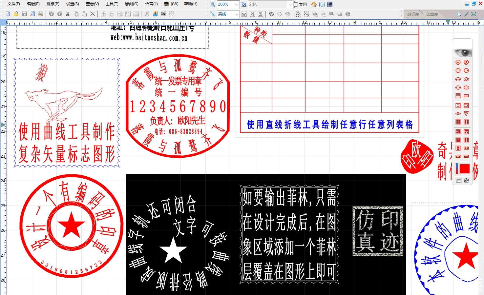Click the disc icon after the camera
484x295 pixels.
(x=171, y=14)
